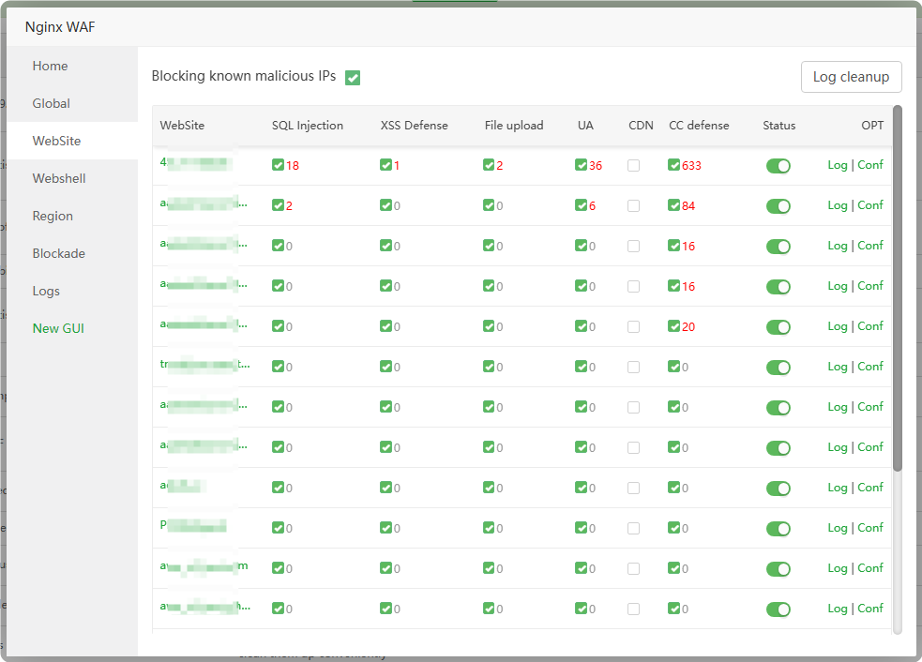Click the Log cleanup button
Screen dimensions: 922x662
(x=851, y=77)
